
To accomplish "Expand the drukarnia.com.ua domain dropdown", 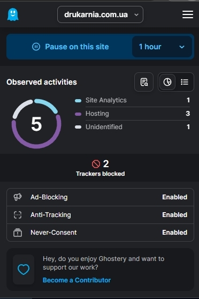I will [100, 14].
